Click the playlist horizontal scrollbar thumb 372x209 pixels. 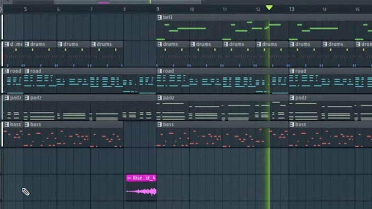click(127, 2)
